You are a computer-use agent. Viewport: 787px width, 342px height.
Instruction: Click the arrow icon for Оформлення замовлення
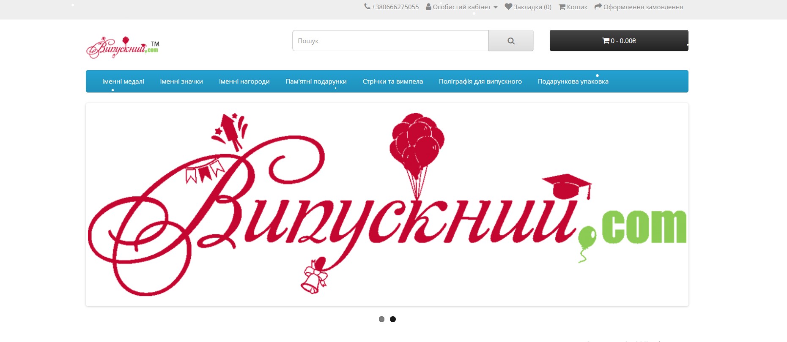click(598, 7)
